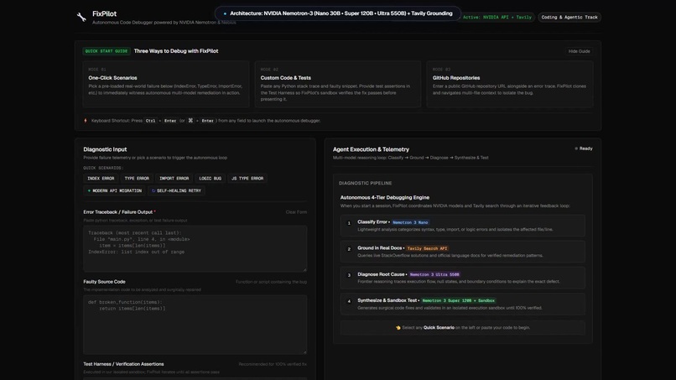Click the pointing hand icon in the pipeline hint

click(398, 328)
